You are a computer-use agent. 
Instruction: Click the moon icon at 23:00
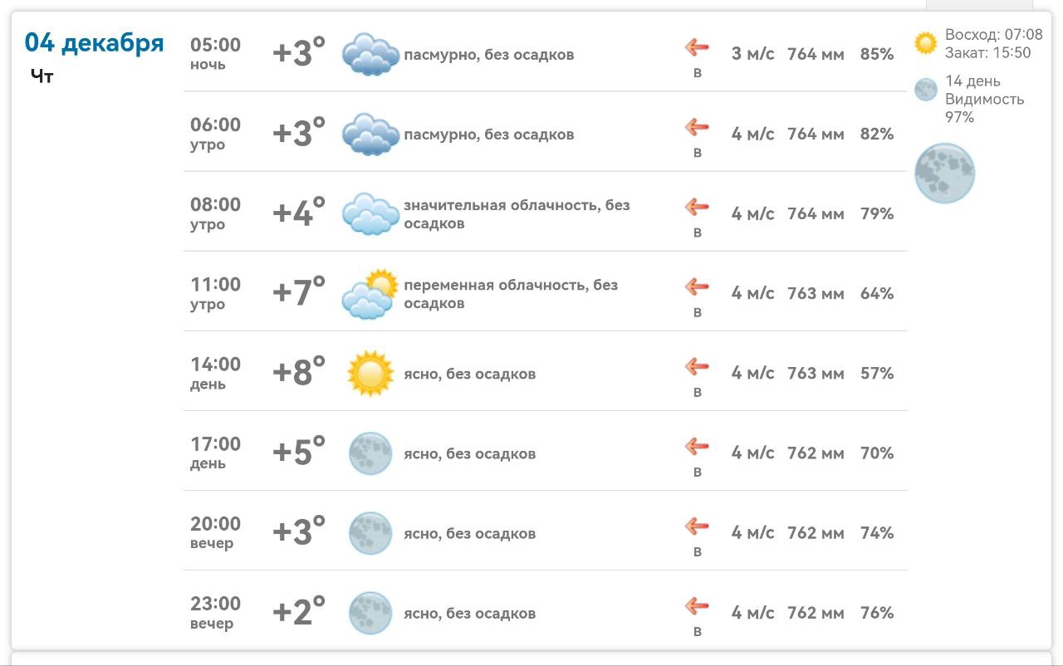pyautogui.click(x=370, y=613)
